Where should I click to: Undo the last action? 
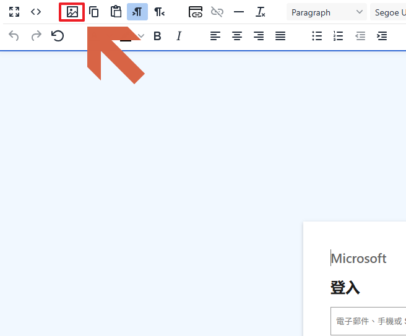(14, 36)
